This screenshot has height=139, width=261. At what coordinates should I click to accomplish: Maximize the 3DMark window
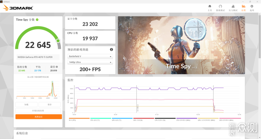[x=250, y=1]
